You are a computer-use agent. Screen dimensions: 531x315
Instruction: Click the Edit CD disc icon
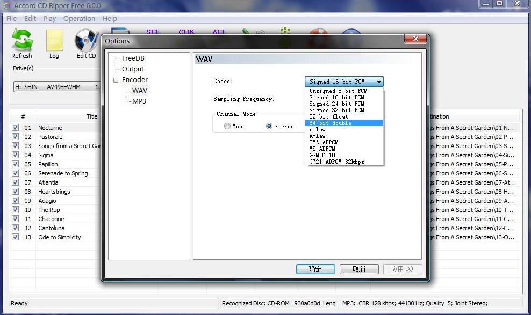tap(86, 42)
